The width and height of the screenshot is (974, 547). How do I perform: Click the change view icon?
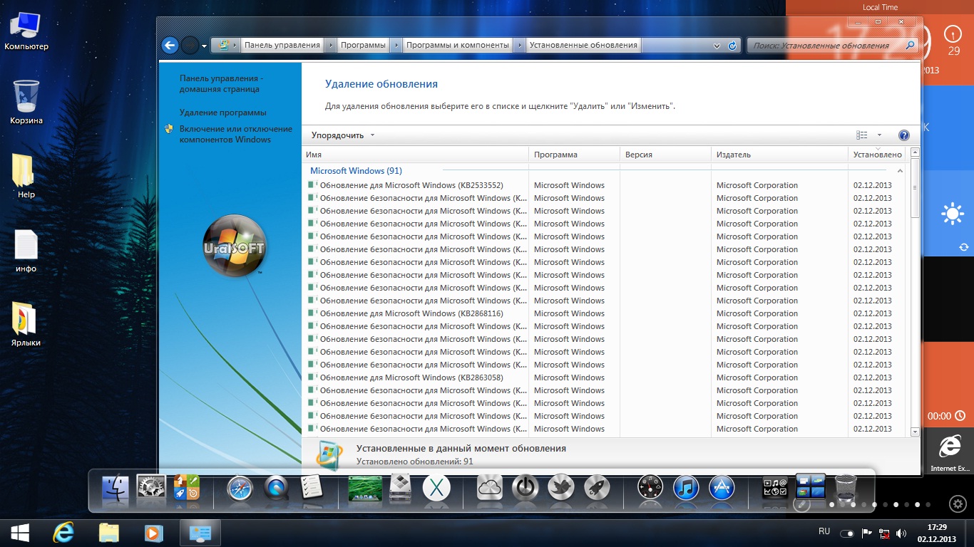tap(862, 135)
